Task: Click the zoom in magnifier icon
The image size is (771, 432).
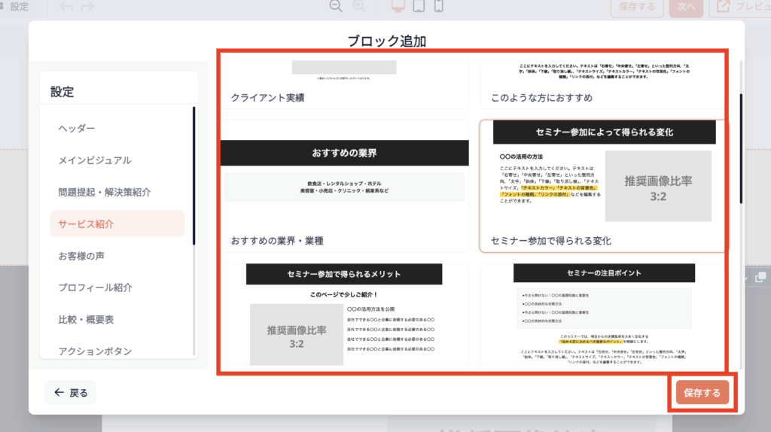Action: 359,6
